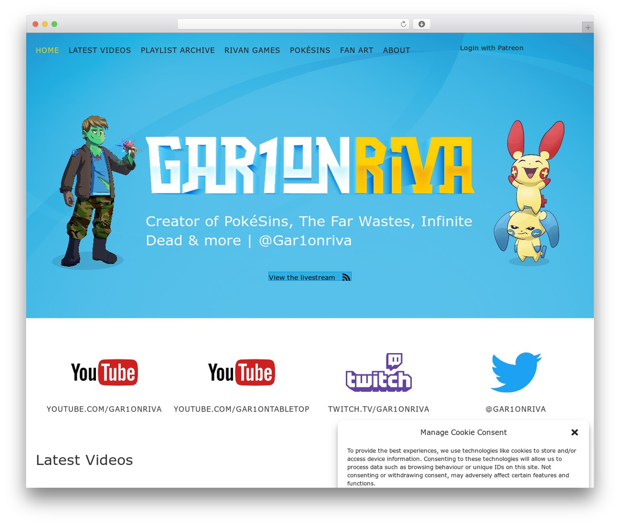The height and width of the screenshot is (525, 620).
Task: Open the first YouTube logo for Gar1onriva
Action: coord(104,372)
